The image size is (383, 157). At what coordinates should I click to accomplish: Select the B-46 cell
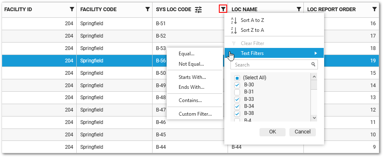click(x=190, y=122)
